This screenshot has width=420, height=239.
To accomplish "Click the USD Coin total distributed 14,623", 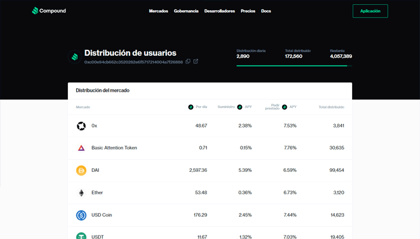I will 337,215.
